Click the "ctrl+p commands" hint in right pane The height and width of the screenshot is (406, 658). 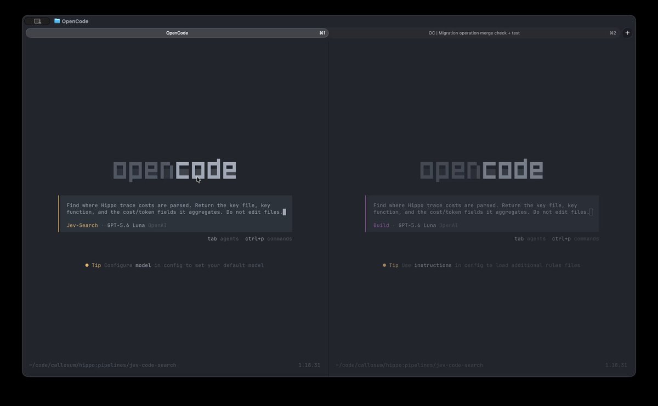tap(575, 239)
